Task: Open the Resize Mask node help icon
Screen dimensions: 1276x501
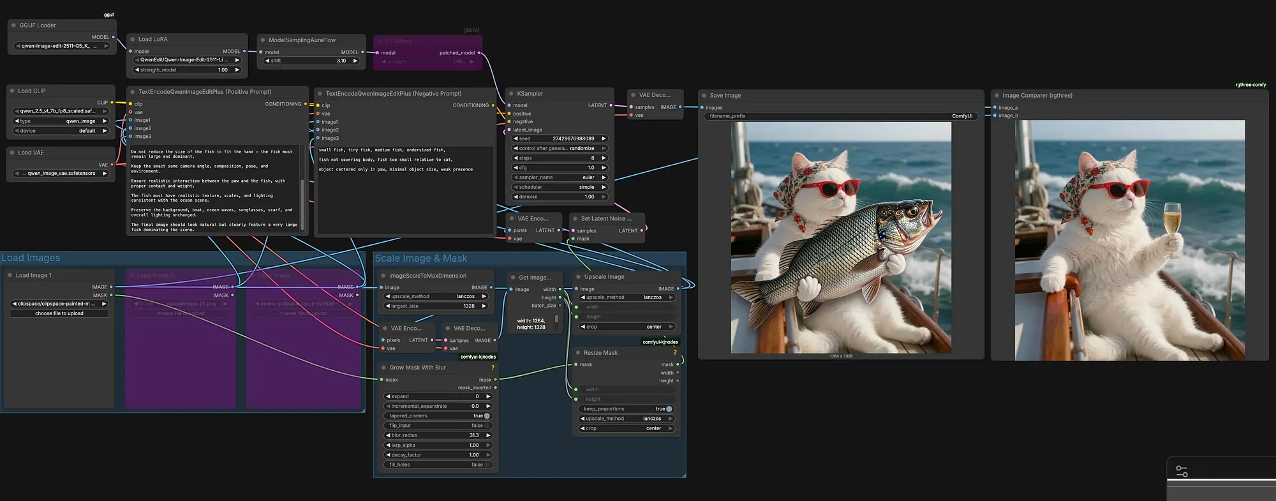Action: click(675, 352)
